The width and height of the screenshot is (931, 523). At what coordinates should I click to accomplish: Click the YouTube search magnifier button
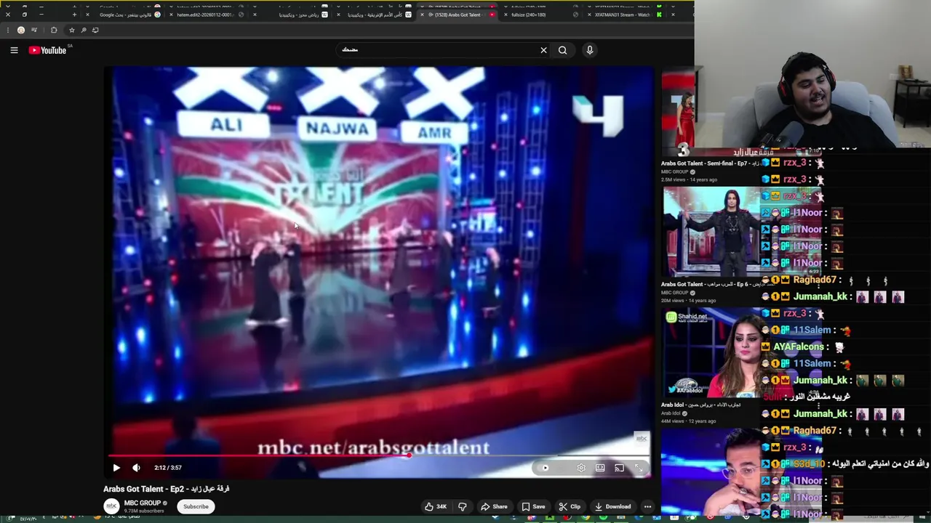pos(562,50)
